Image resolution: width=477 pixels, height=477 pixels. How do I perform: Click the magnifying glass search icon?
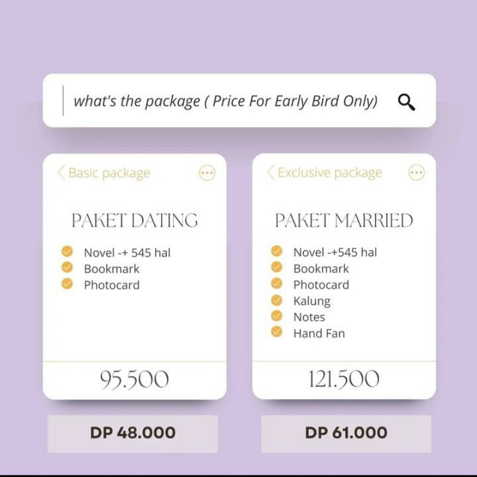[x=407, y=102]
